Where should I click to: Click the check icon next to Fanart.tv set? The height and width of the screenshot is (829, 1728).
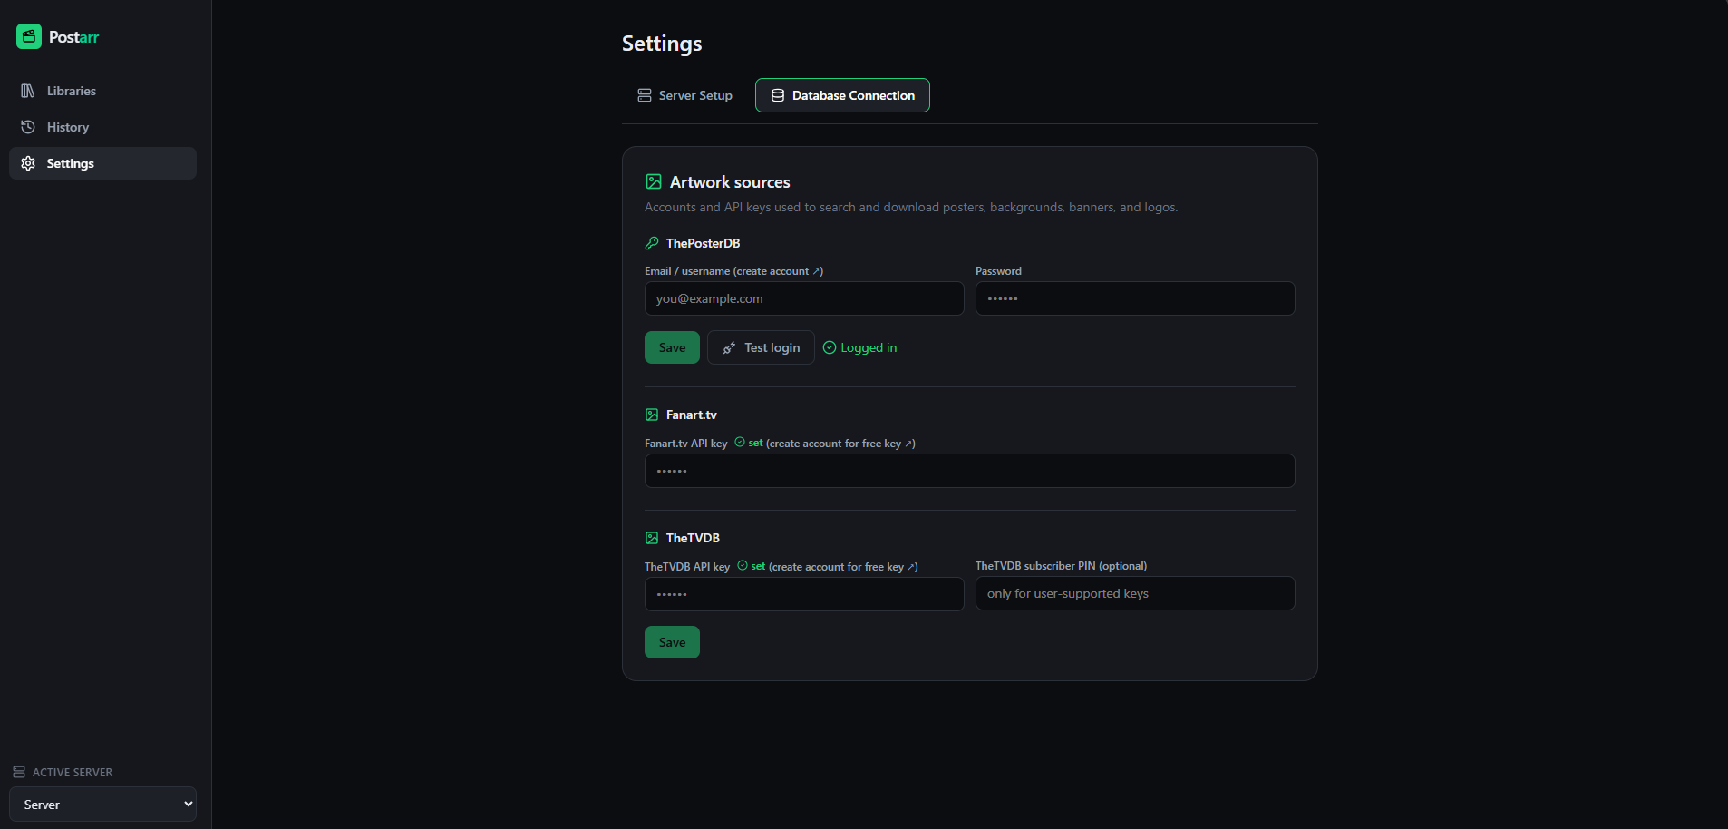(x=740, y=443)
